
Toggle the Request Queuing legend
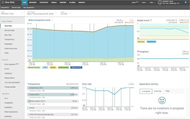tap(34, 68)
